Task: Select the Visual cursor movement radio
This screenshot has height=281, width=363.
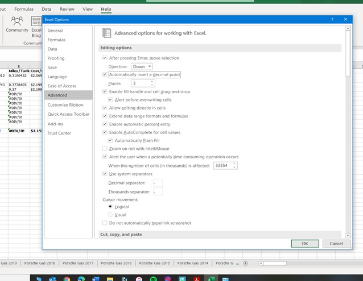Action: pos(110,215)
